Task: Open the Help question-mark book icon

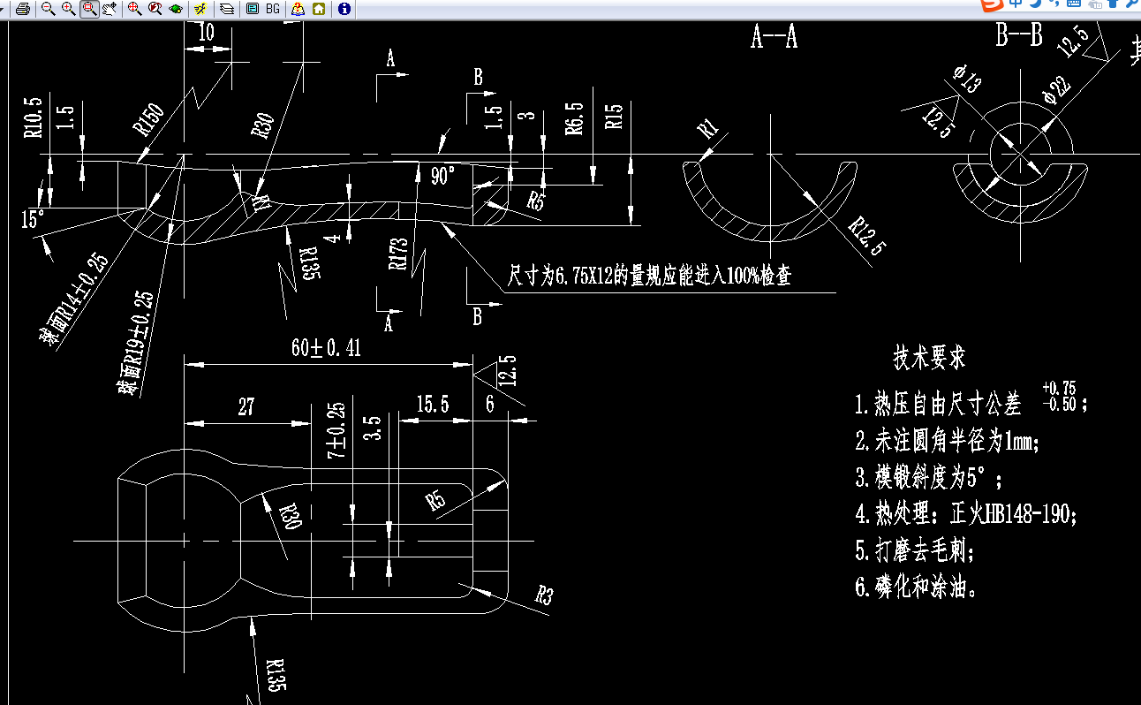Action: click(298, 9)
